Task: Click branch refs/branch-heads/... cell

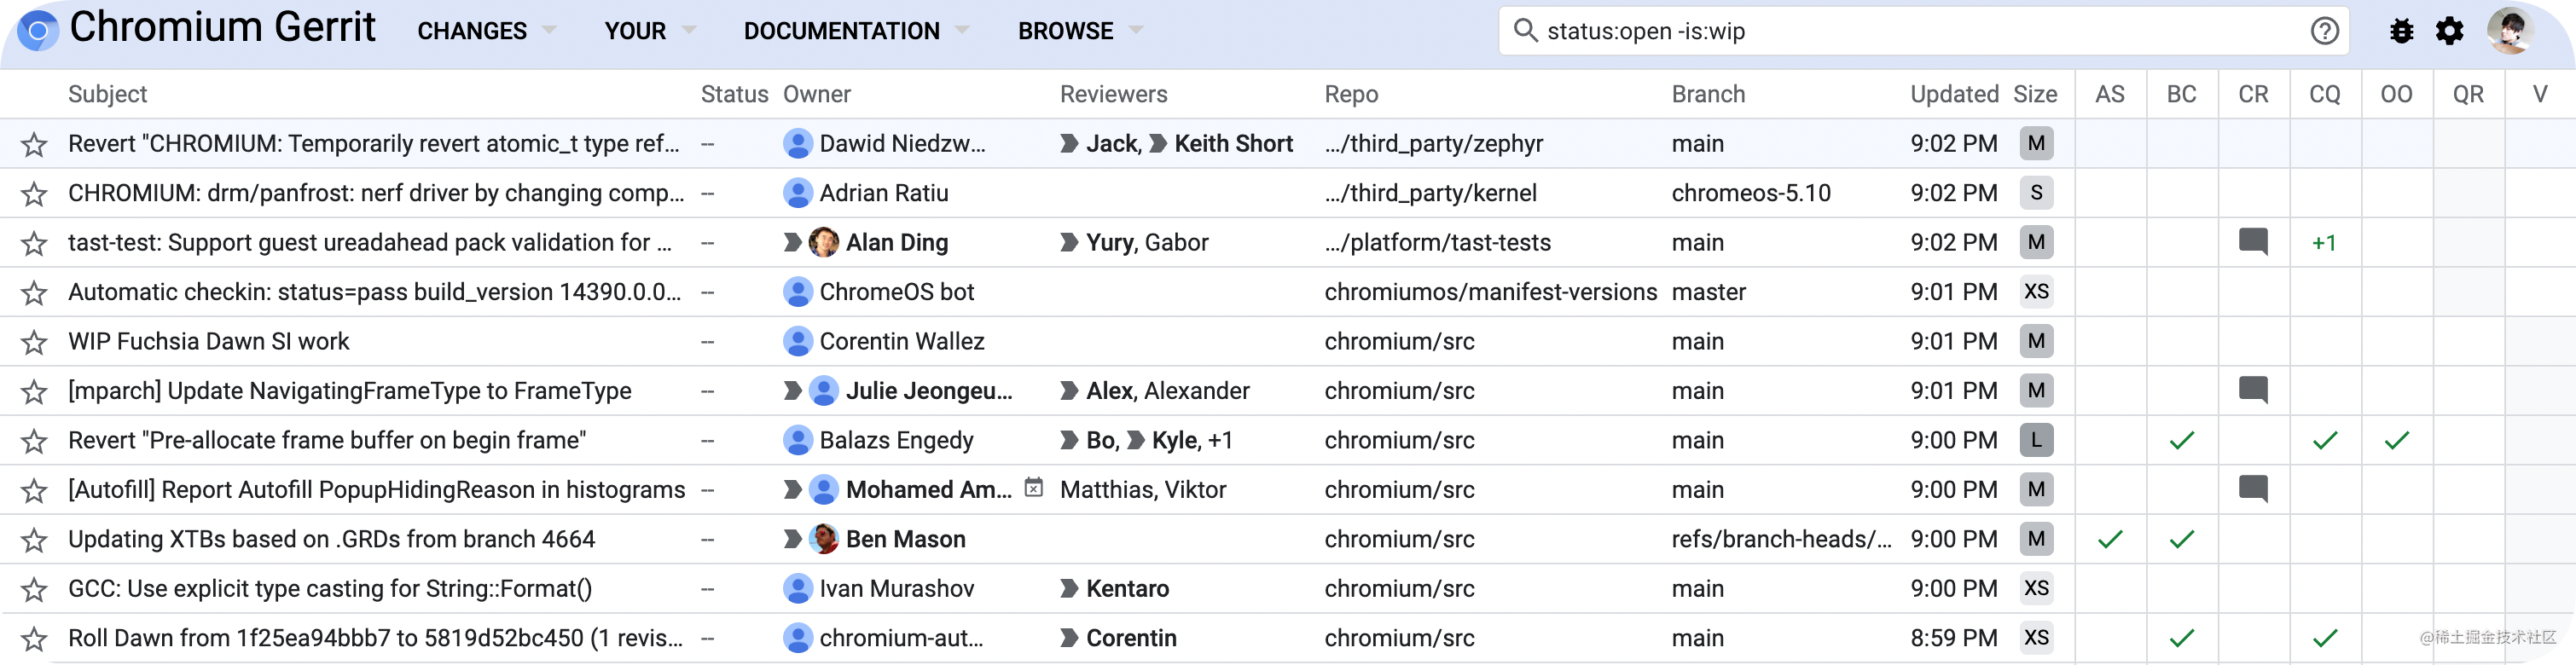Action: pos(1781,539)
